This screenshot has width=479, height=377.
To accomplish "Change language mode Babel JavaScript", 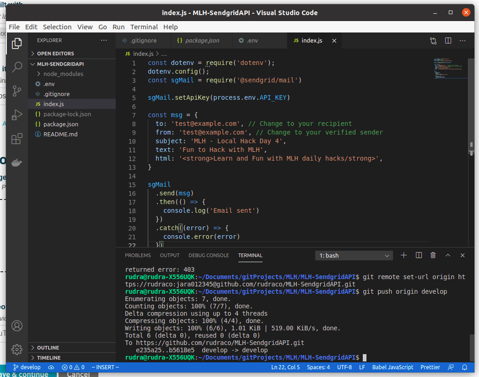I will [393, 367].
